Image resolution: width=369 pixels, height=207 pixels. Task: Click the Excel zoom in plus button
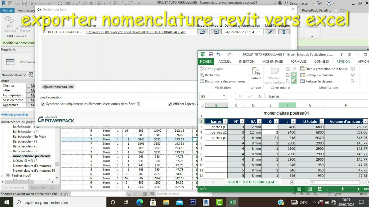pos(359,189)
